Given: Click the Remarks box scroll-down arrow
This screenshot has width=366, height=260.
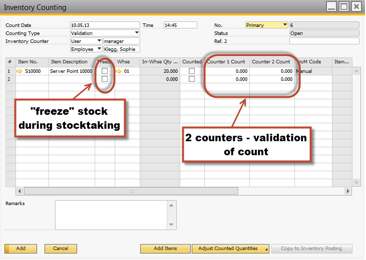Looking at the screenshot, I should 172,225.
